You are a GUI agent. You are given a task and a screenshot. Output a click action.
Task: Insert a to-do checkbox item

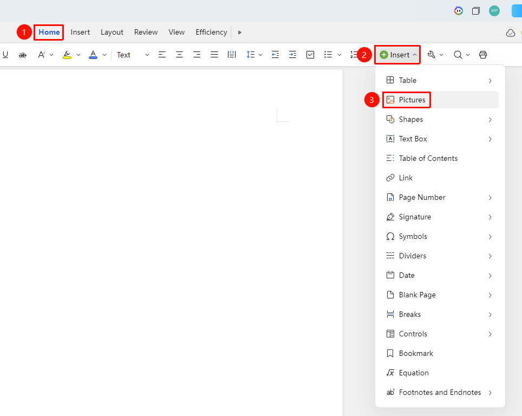pos(310,55)
